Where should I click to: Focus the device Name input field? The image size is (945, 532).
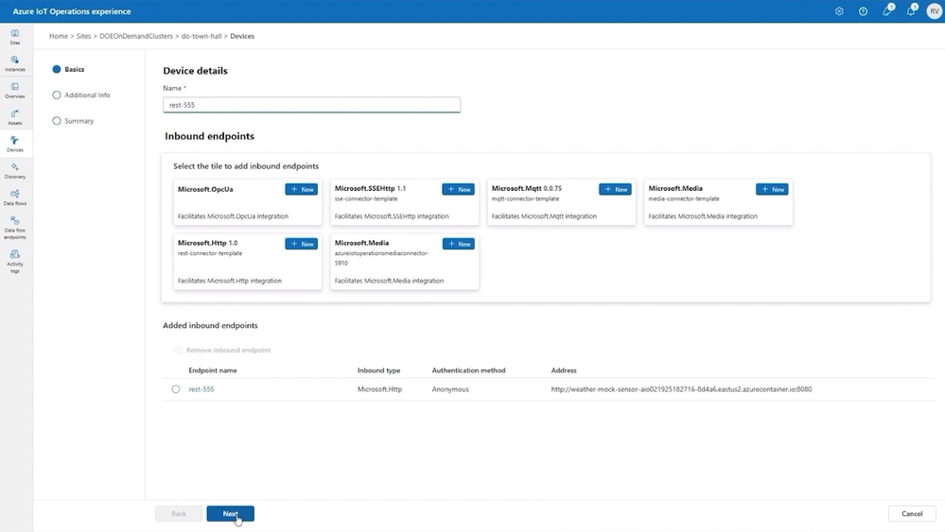click(311, 105)
